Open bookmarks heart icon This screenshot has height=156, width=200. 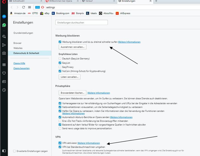click(x=4, y=73)
